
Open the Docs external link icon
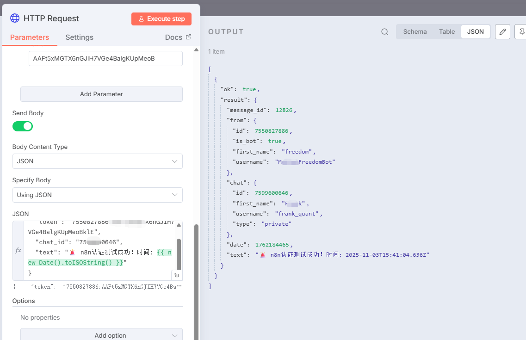188,37
